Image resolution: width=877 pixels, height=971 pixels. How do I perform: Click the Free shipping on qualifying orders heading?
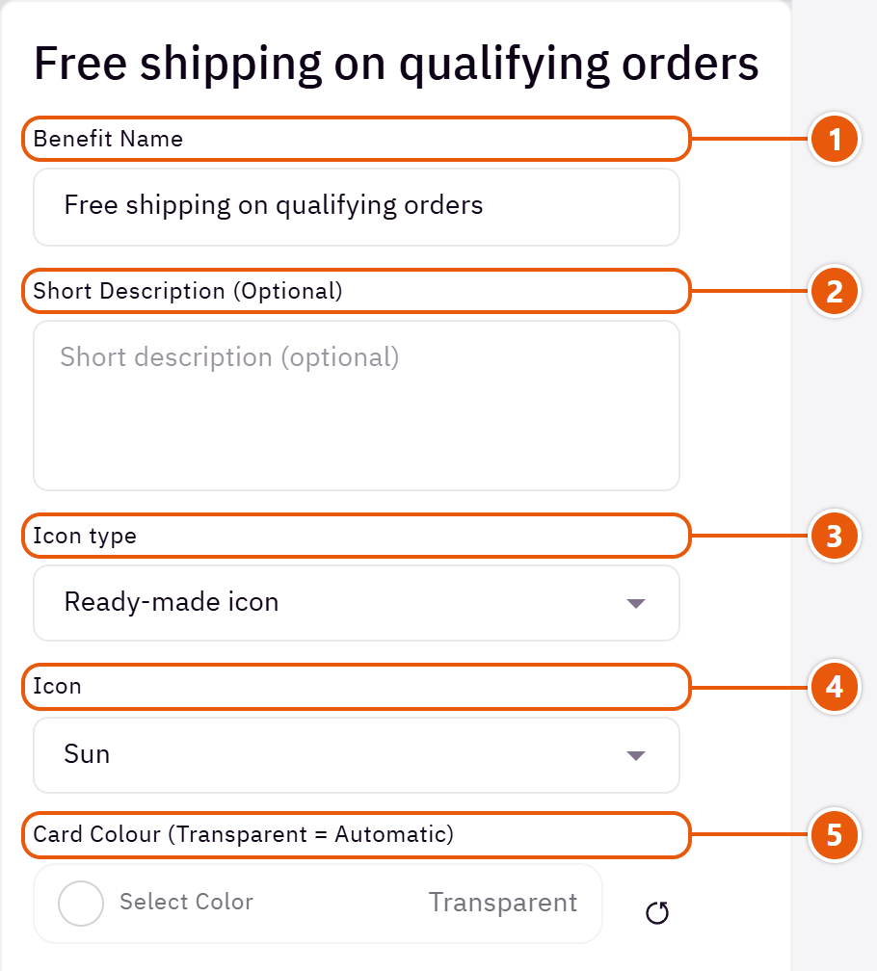tap(396, 65)
